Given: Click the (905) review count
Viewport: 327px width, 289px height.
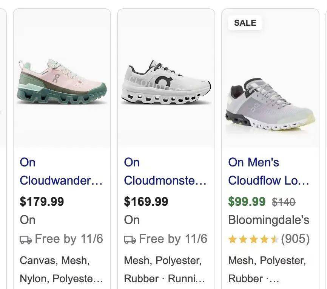Looking at the screenshot, I should (295, 239).
